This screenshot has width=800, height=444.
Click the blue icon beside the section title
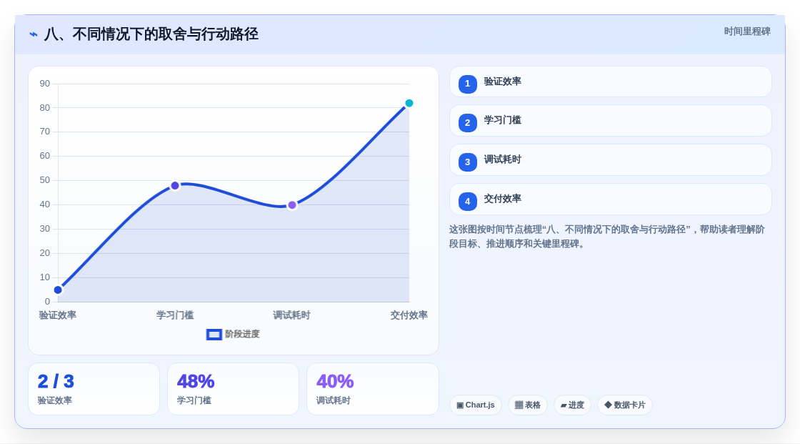pos(34,34)
